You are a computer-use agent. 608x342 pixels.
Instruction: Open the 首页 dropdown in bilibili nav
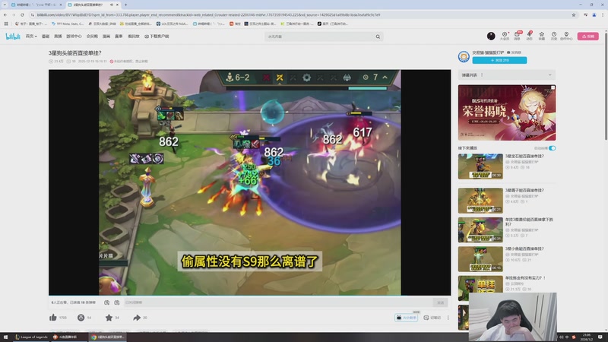tap(31, 36)
